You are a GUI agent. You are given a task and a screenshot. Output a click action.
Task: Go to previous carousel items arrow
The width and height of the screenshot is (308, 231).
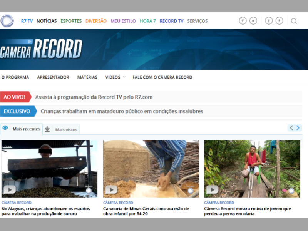[291, 128]
